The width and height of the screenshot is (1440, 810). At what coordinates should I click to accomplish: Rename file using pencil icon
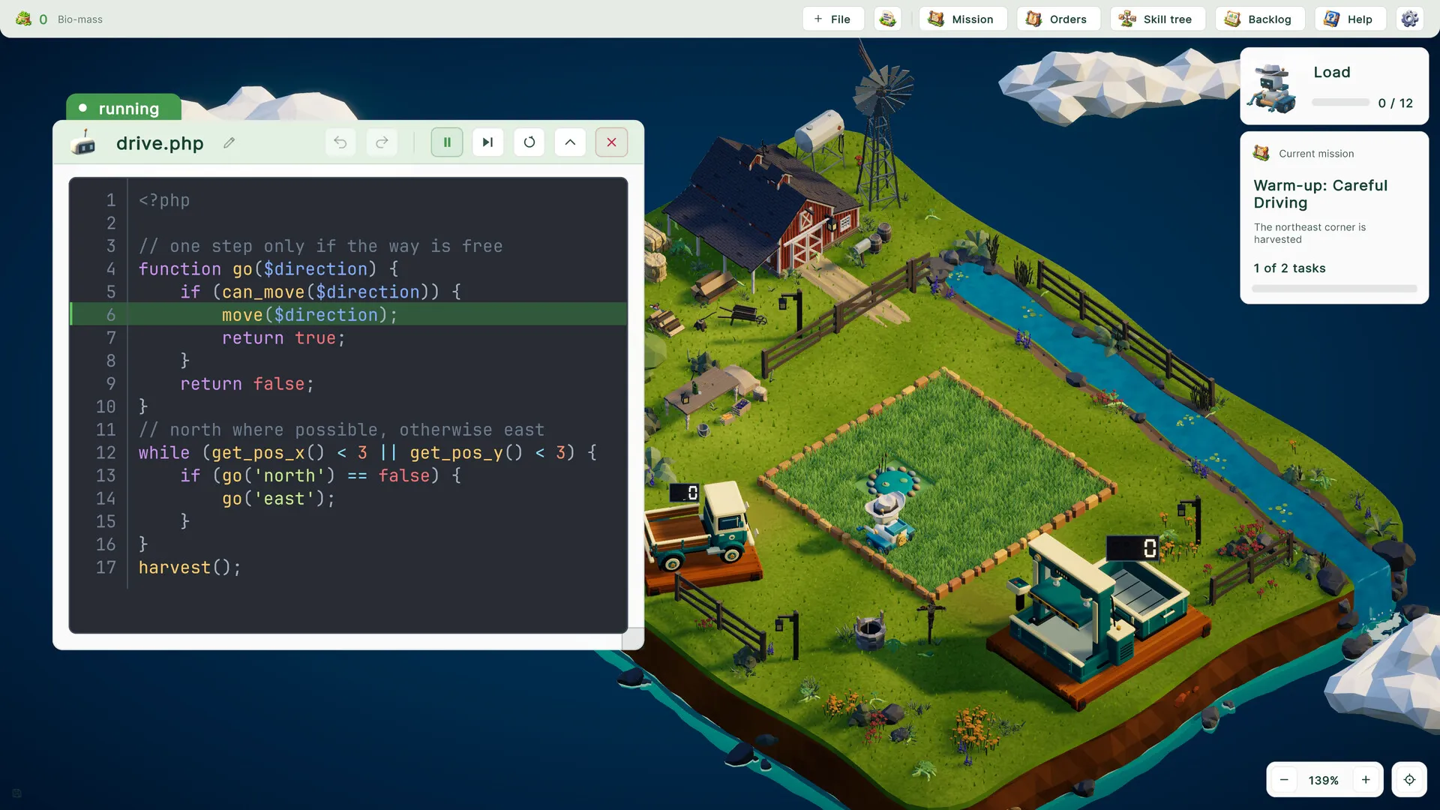229,142
